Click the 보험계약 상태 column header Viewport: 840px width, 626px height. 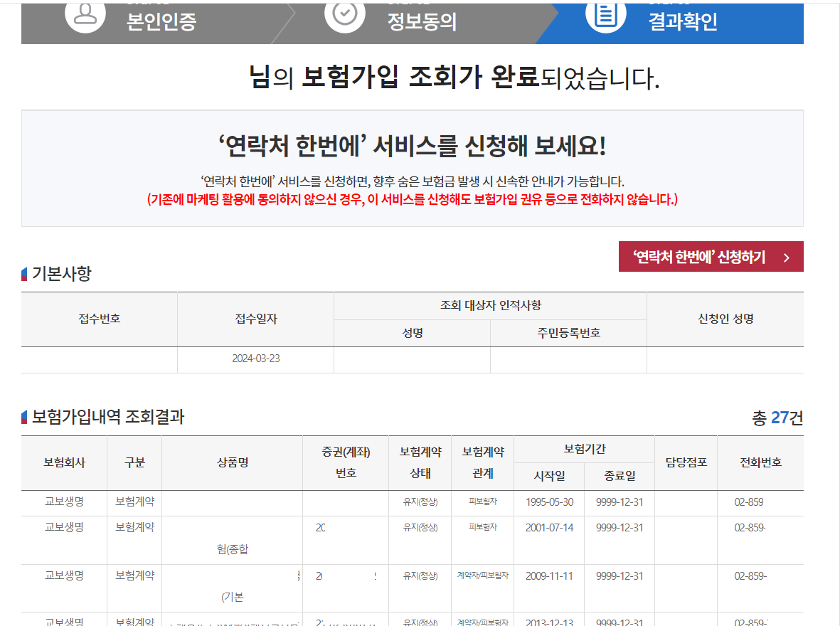[420, 462]
